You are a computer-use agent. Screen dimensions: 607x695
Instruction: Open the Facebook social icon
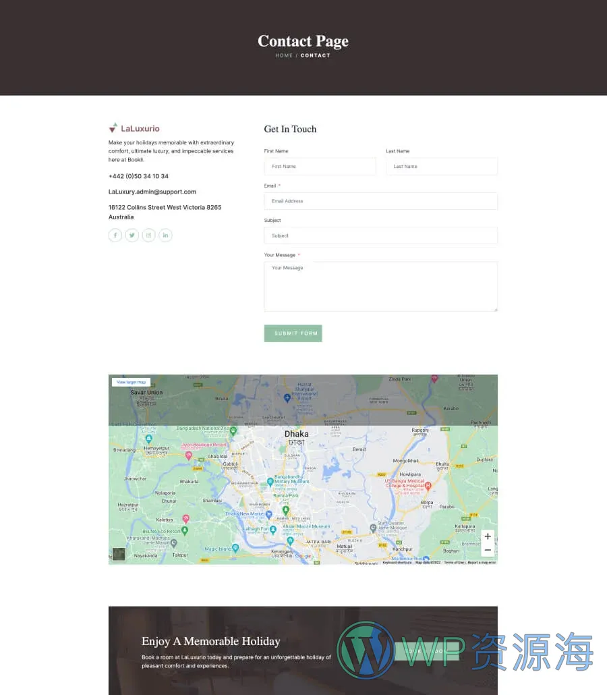(x=115, y=235)
